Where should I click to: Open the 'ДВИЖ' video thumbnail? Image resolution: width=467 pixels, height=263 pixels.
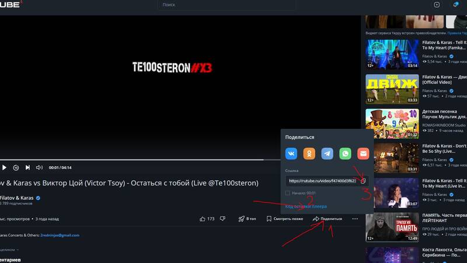point(392,89)
